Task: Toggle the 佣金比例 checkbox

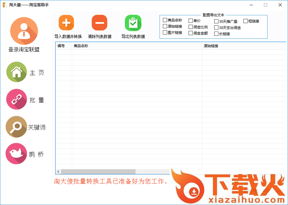Action: [191, 27]
